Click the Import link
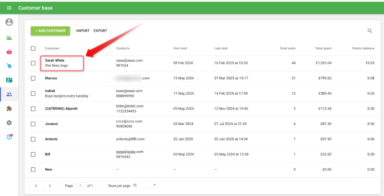 click(x=83, y=31)
